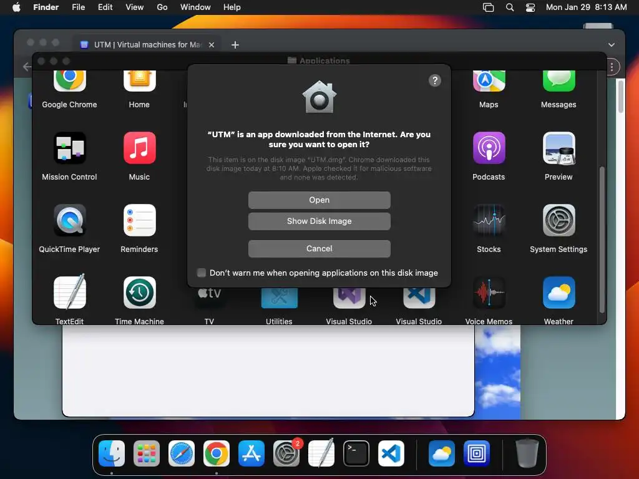
Task: Click the help question mark in dialog
Action: click(x=435, y=80)
